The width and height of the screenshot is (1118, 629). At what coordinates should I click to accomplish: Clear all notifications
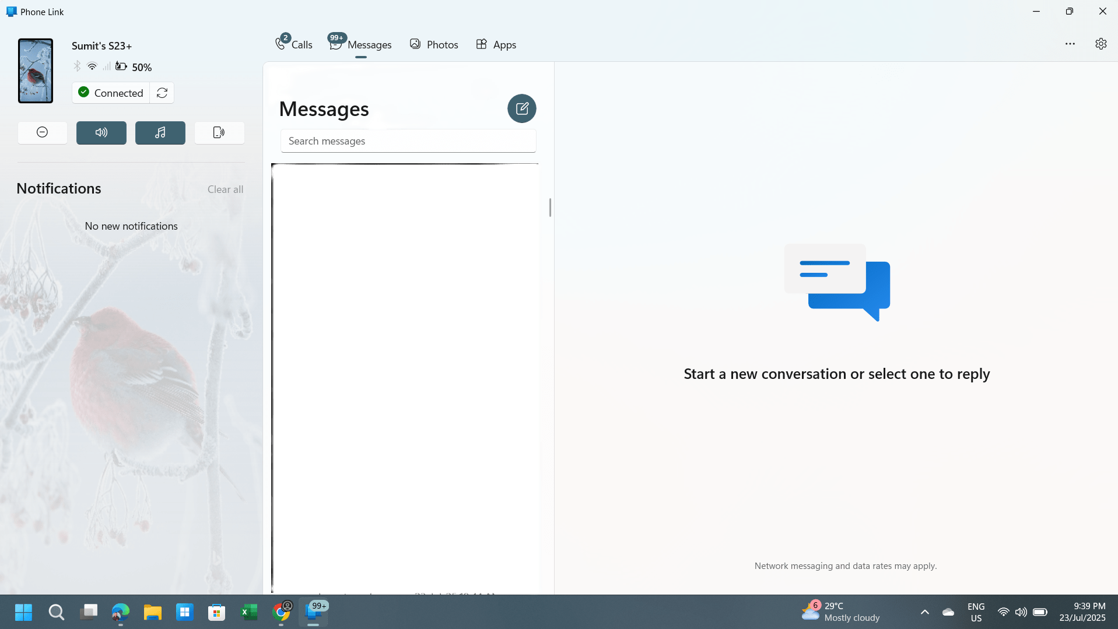tap(225, 189)
